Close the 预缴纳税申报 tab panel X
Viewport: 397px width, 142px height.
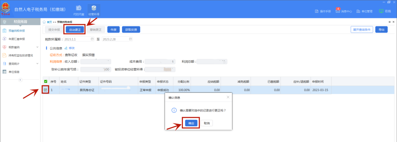393,22
